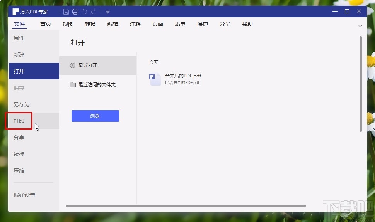Click the Undo arrow icon

click(x=85, y=11)
